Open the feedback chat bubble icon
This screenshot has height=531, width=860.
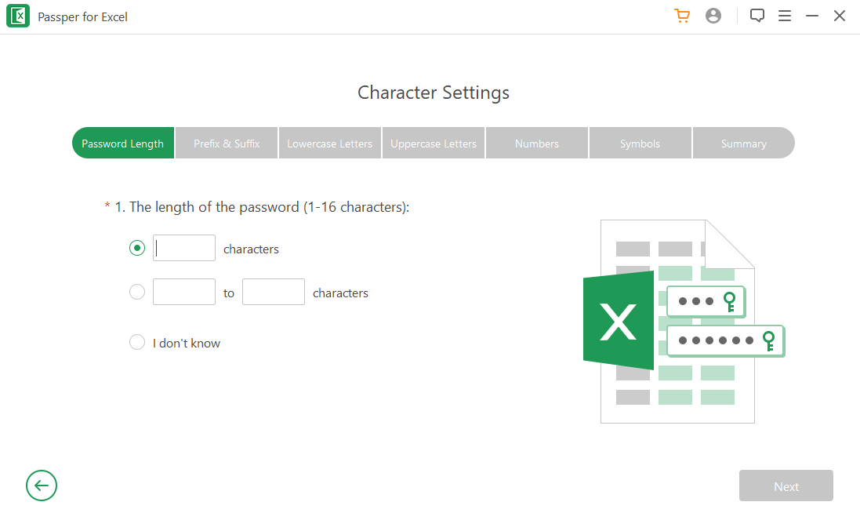tap(757, 16)
